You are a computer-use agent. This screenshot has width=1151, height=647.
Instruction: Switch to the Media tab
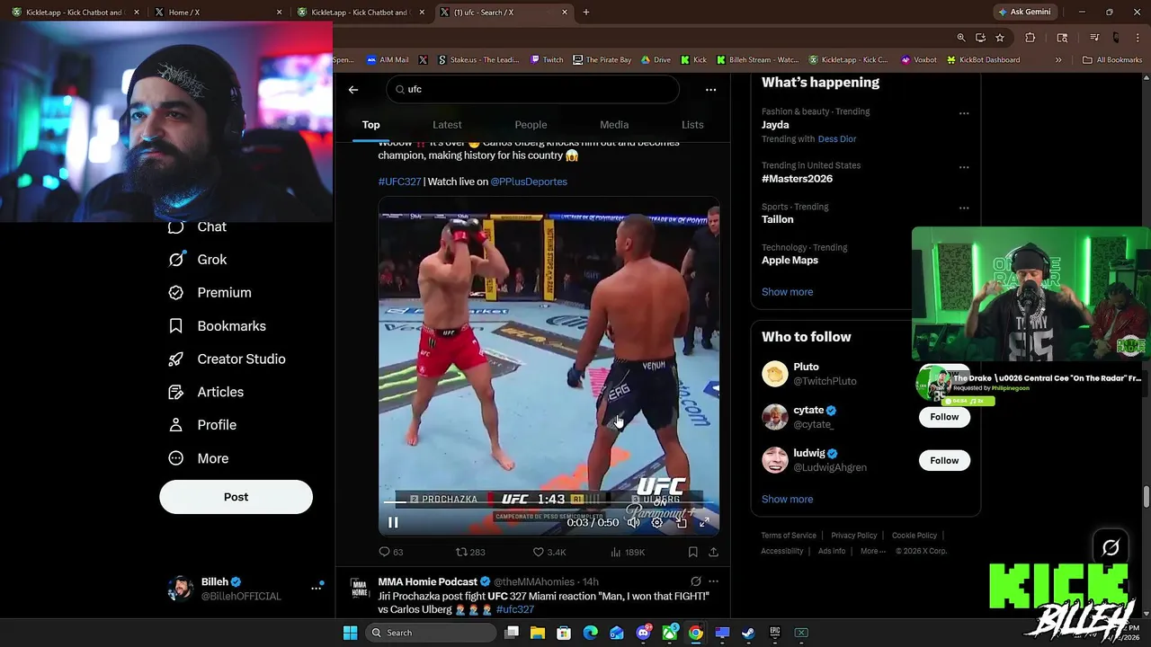click(614, 125)
